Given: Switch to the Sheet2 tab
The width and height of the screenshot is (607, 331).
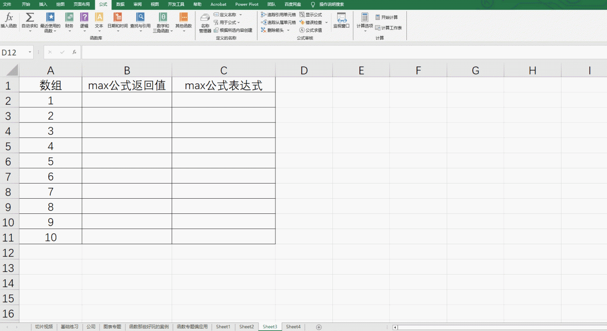Looking at the screenshot, I should click(247, 327).
